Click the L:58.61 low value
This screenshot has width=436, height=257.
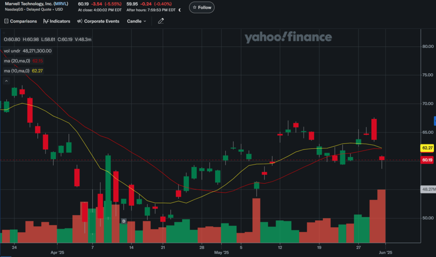(x=48, y=40)
